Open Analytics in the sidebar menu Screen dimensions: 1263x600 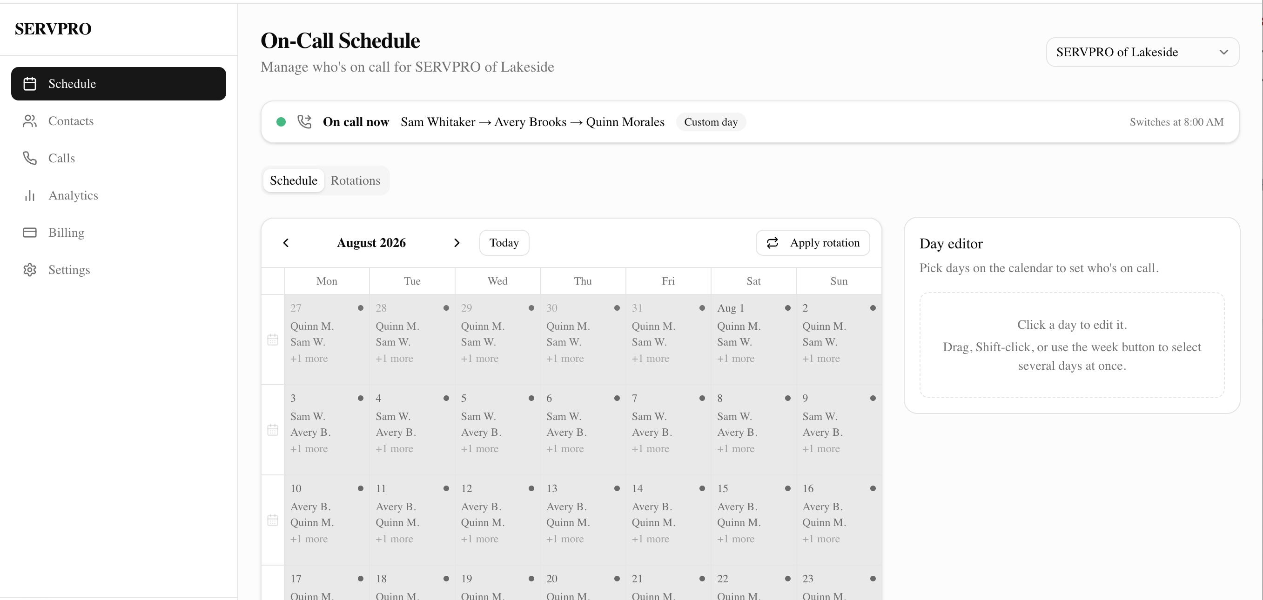(119, 196)
